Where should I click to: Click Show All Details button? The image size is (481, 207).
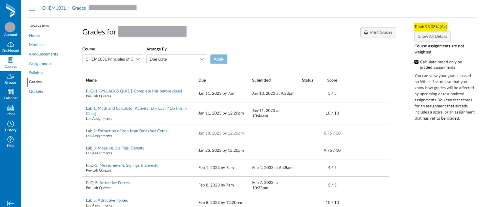coord(432,36)
